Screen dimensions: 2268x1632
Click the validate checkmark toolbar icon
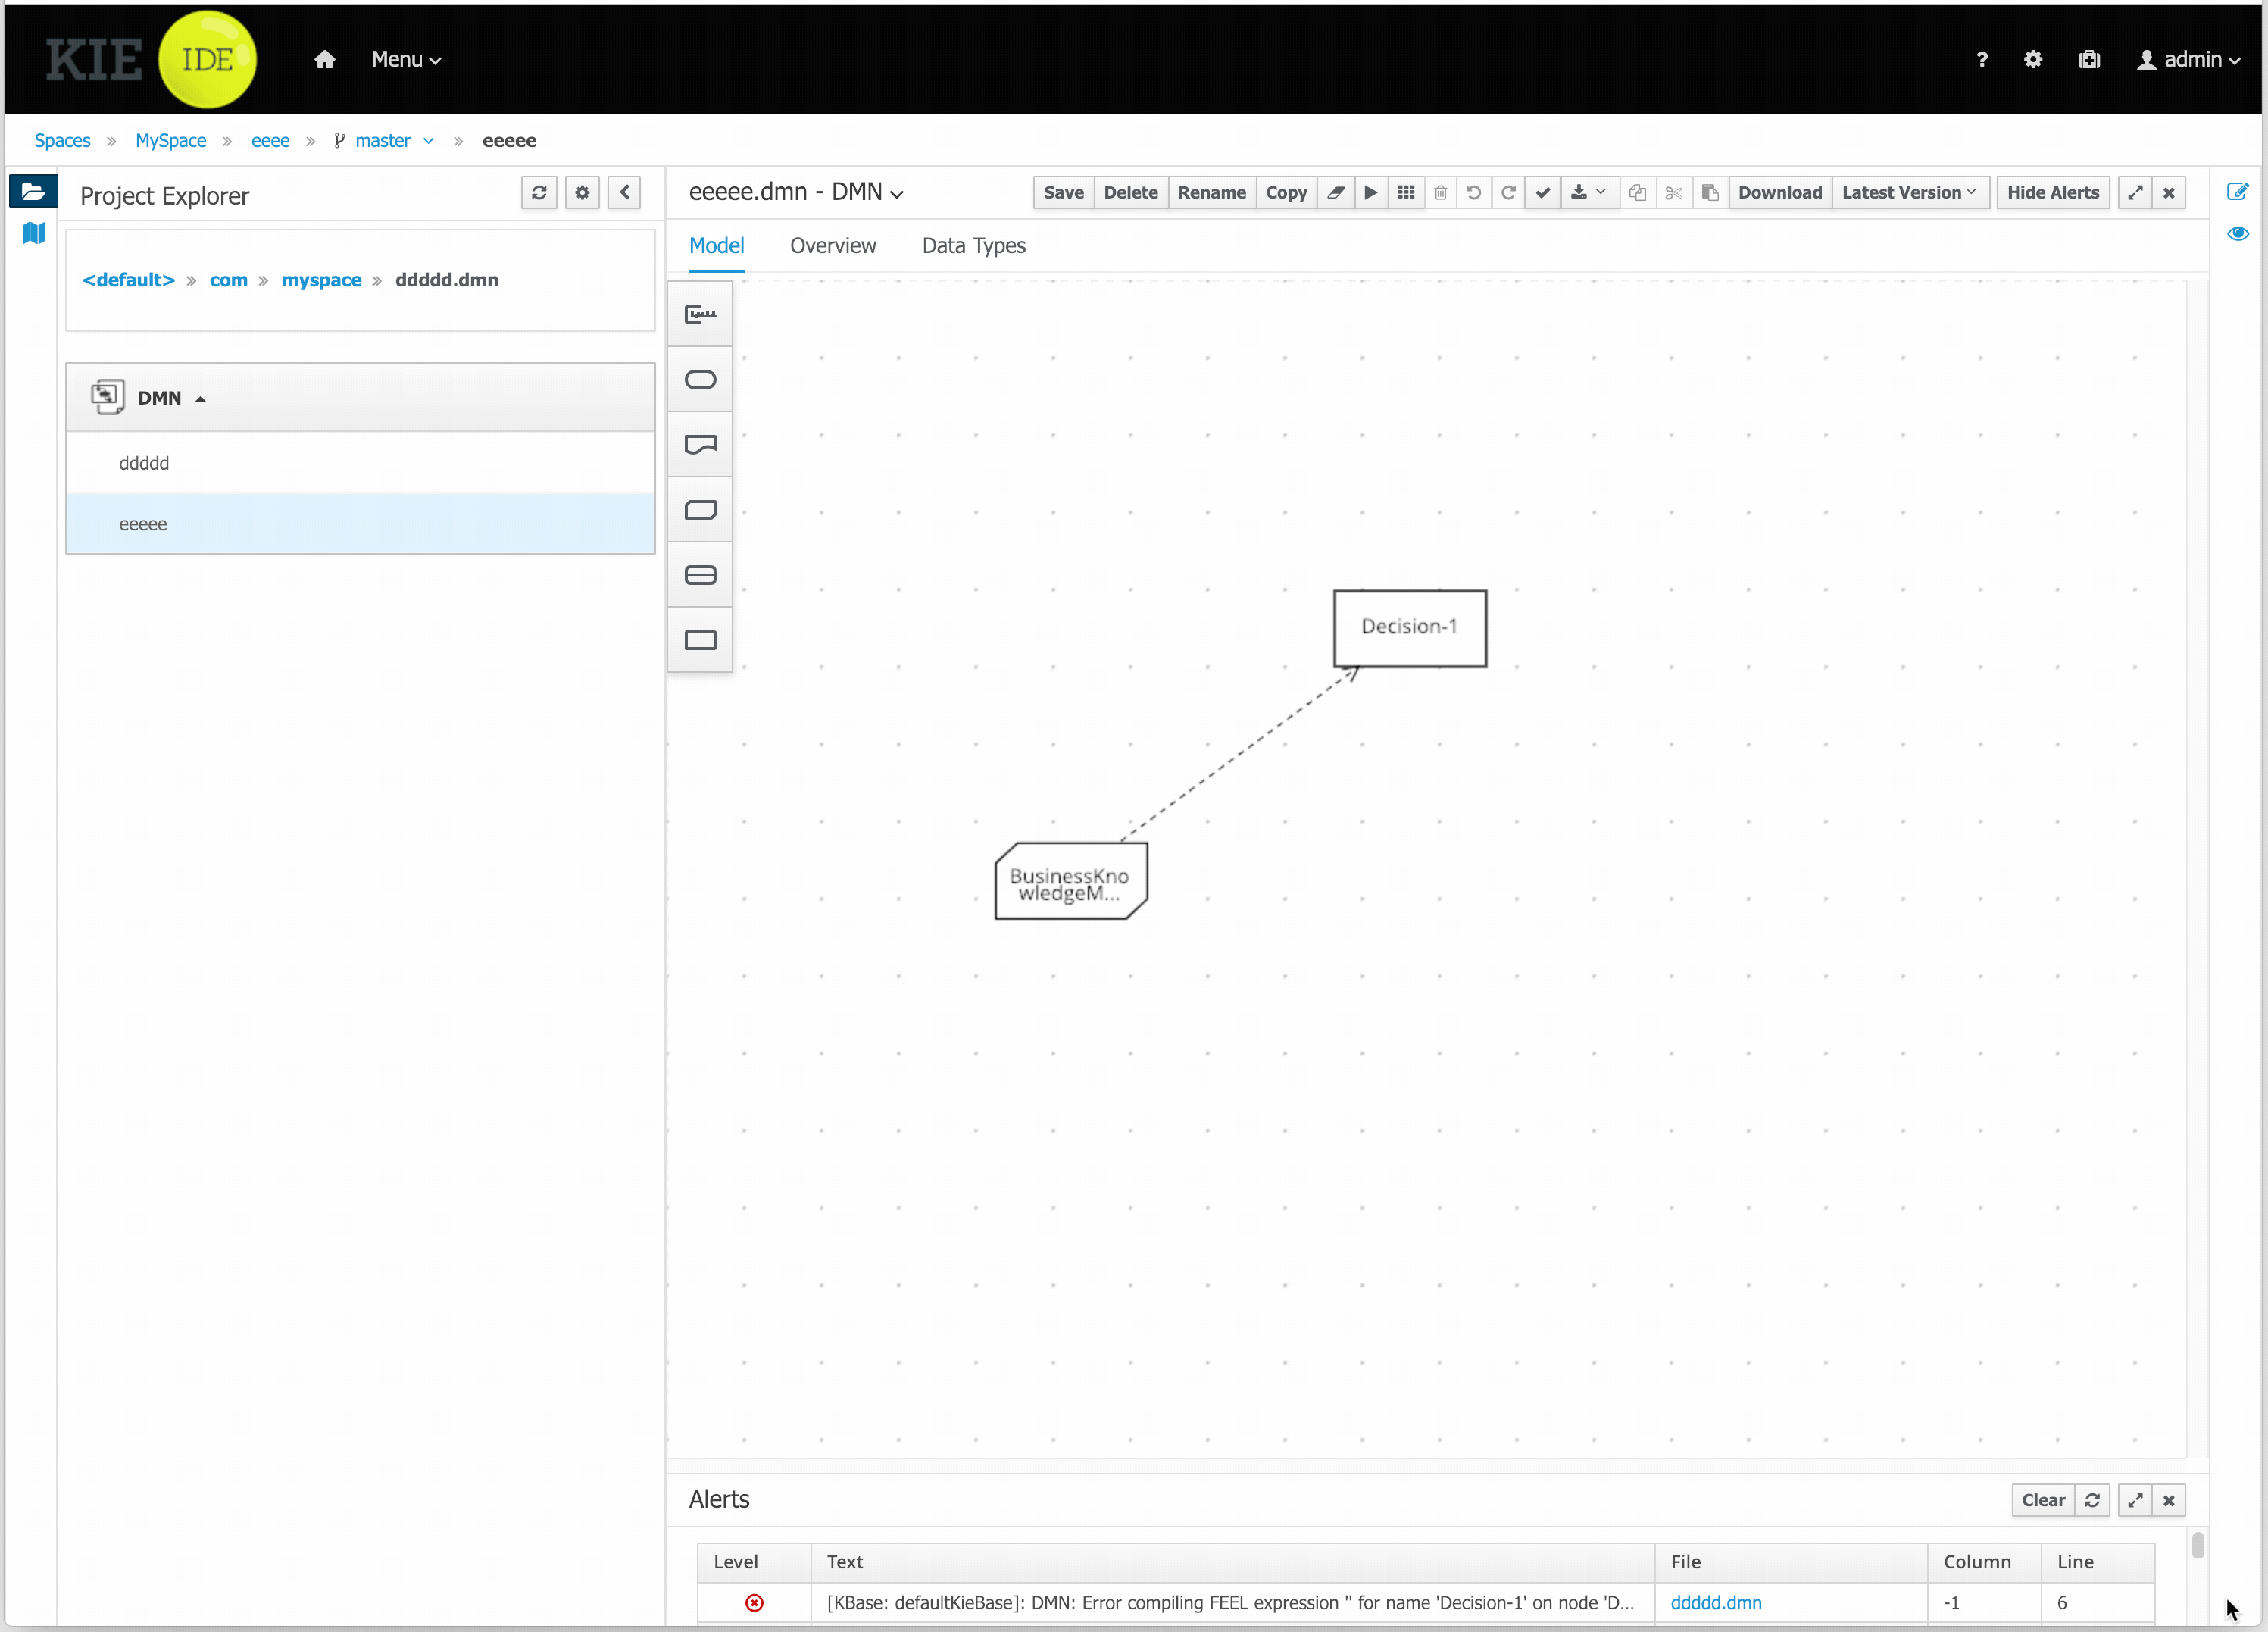pos(1543,192)
